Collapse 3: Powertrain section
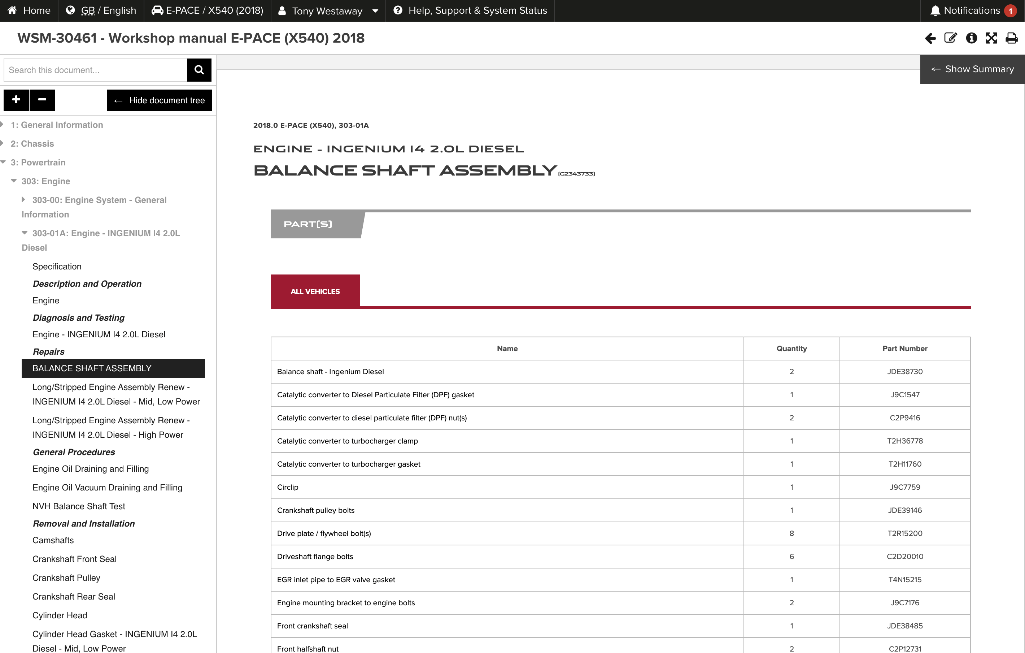Screen dimensions: 1025x653 click(x=3, y=162)
